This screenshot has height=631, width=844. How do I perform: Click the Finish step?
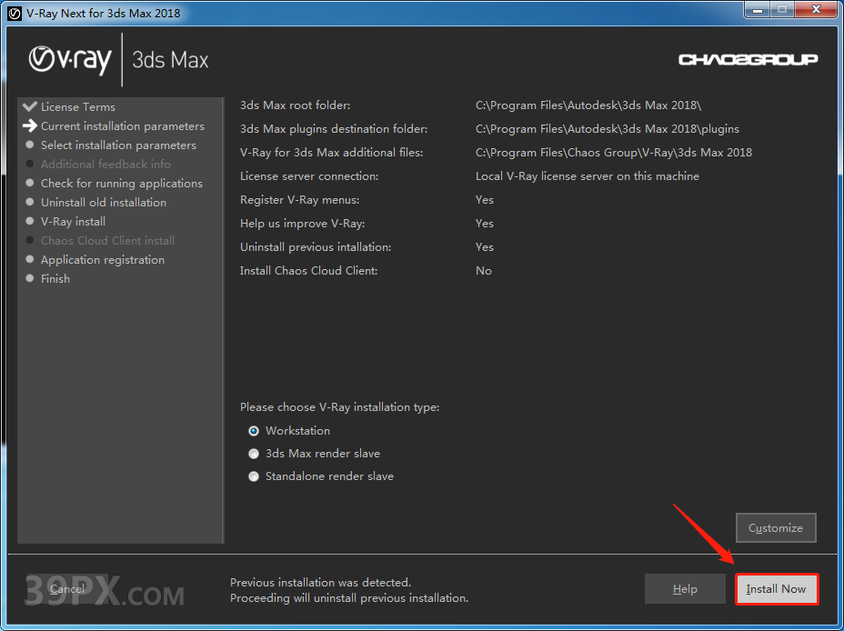point(55,278)
